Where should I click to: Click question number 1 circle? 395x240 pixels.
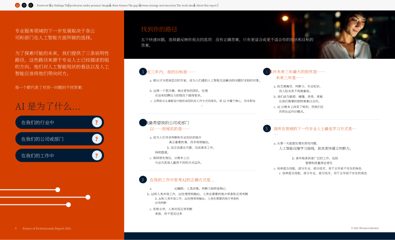143,72
